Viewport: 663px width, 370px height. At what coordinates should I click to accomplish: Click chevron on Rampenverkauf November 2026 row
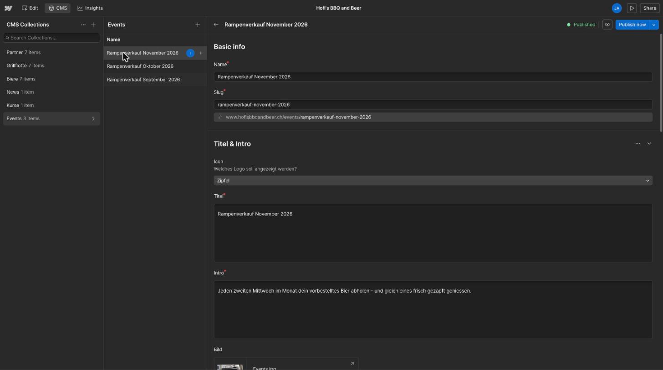coord(200,53)
